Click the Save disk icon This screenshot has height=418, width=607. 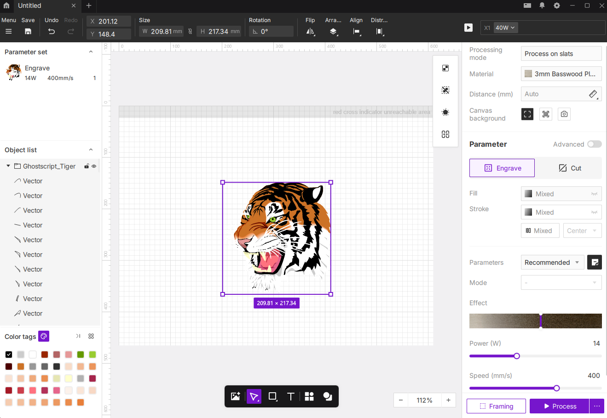coord(28,31)
